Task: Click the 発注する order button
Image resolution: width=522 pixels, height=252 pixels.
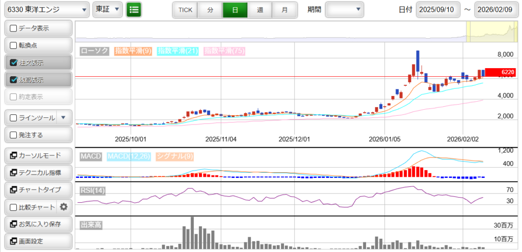Action: (38, 135)
